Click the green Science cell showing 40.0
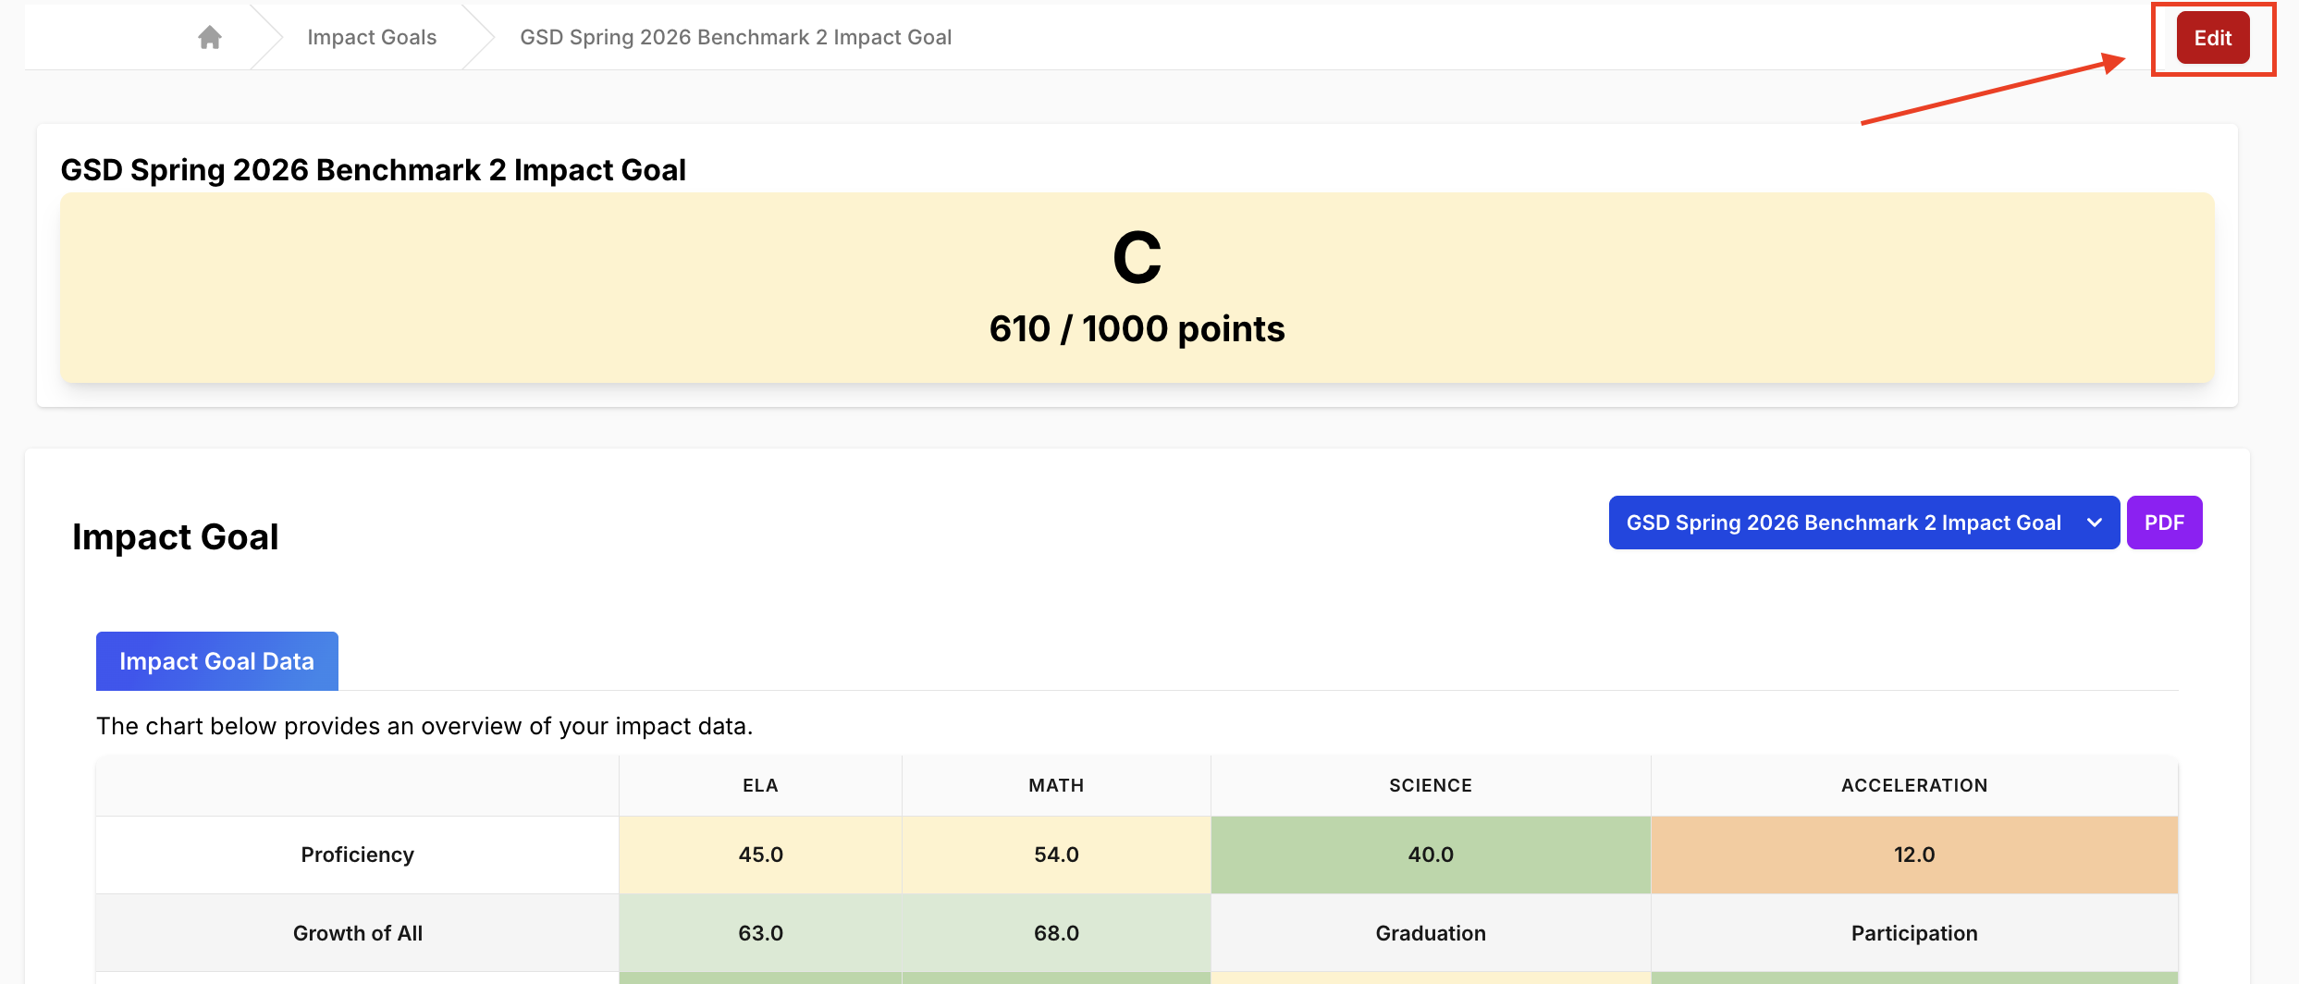2299x984 pixels. tap(1430, 855)
